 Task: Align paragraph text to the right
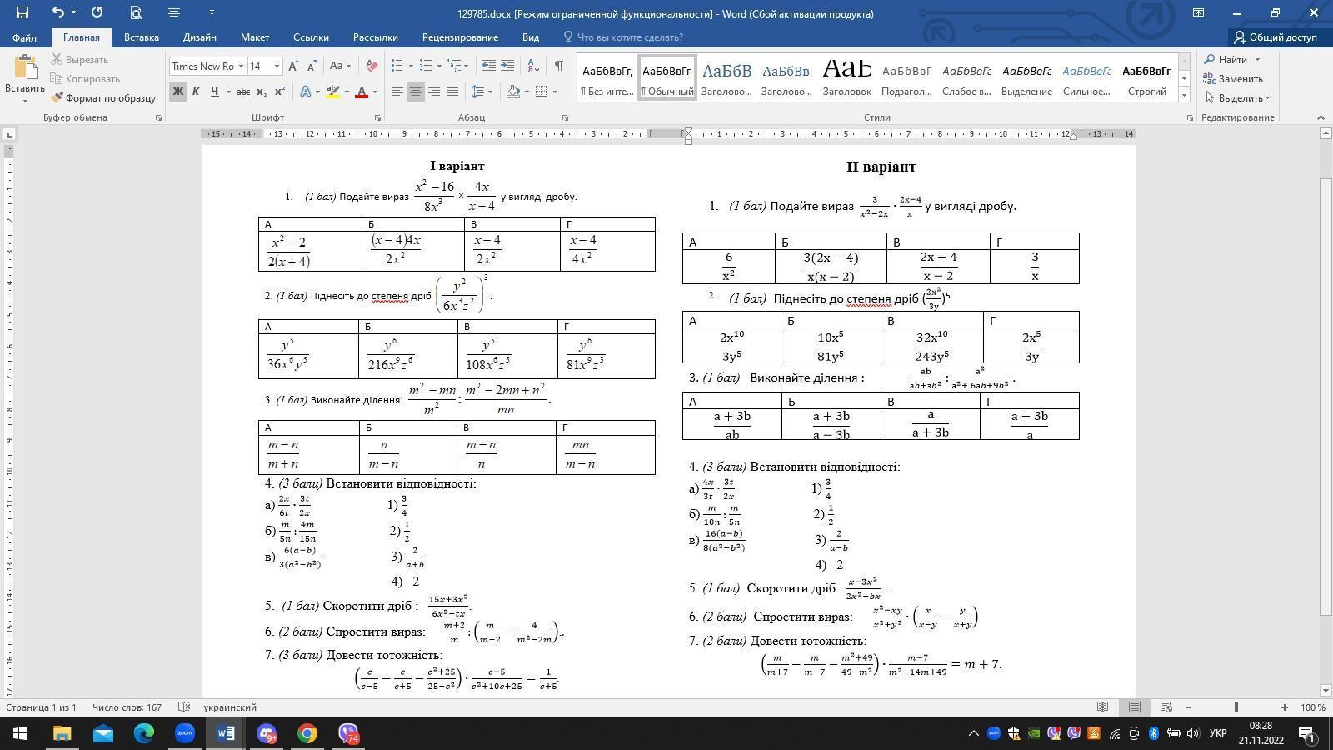click(x=434, y=92)
